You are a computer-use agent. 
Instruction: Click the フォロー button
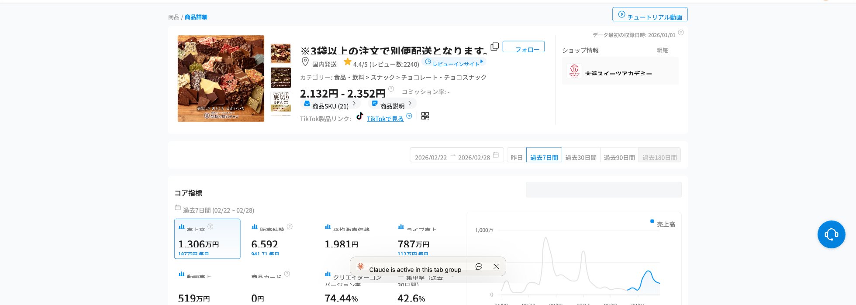(524, 47)
